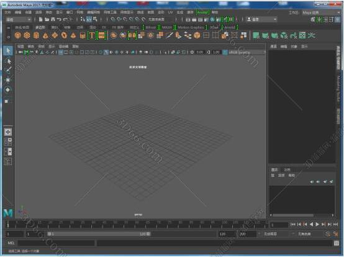The width and height of the screenshot is (344, 257).
Task: Create a polygon cone from the shelf
Action: (x=45, y=35)
